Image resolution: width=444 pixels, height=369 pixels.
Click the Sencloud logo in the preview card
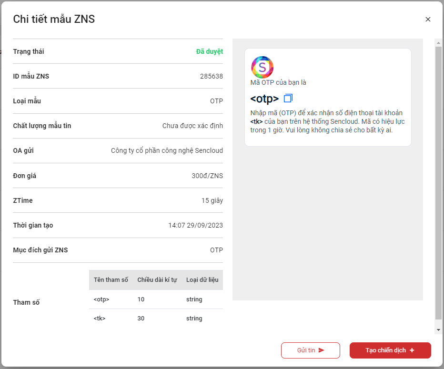point(262,67)
